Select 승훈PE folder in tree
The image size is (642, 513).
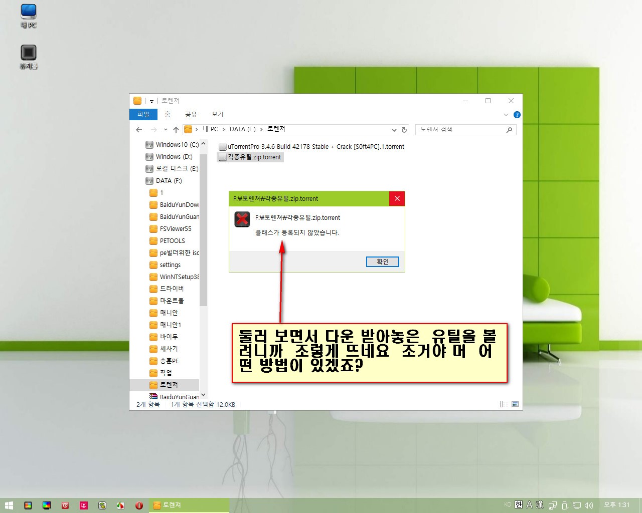pos(165,361)
